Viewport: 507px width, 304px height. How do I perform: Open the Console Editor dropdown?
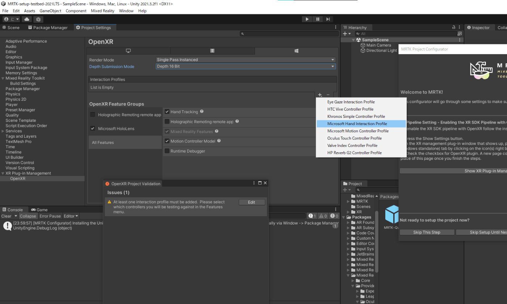(x=71, y=216)
